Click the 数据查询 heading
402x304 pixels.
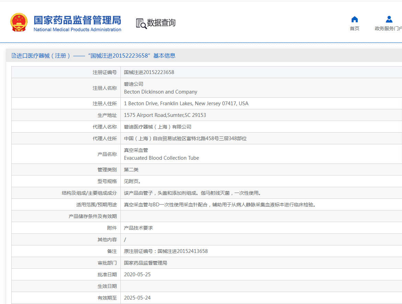point(161,23)
